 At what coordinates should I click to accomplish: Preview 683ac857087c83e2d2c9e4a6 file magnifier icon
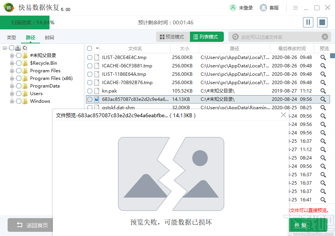(323, 99)
